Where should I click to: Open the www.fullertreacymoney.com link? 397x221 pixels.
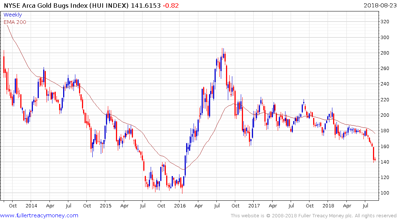pyautogui.click(x=39, y=215)
